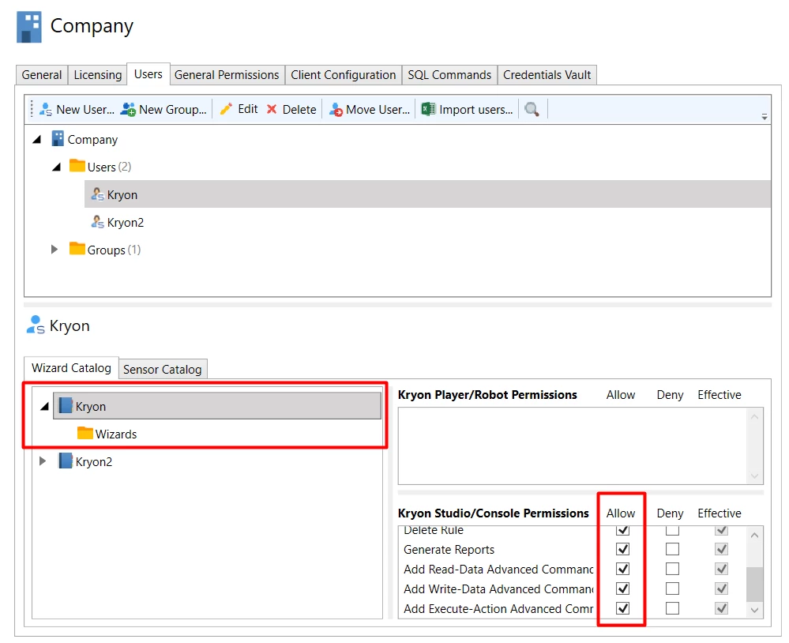The width and height of the screenshot is (789, 643).
Task: Click the Groups folder icon
Action: click(77, 249)
